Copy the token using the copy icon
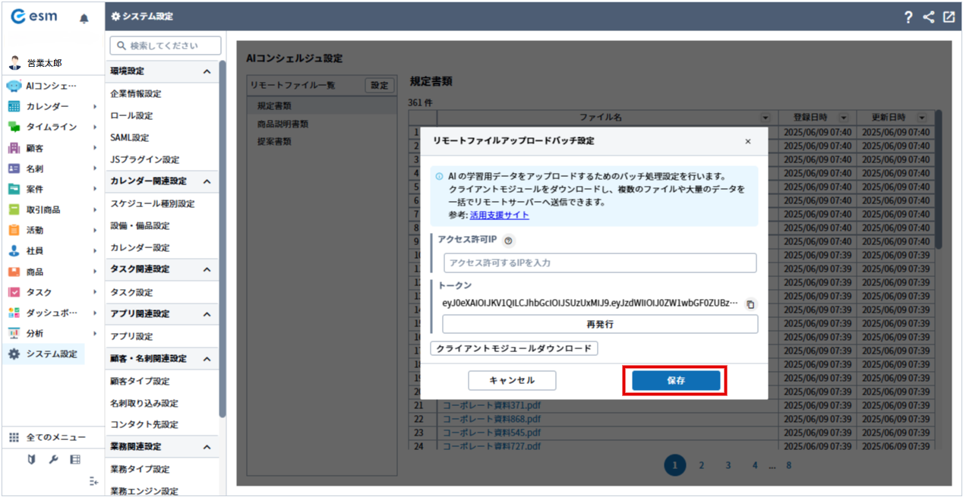 750,304
